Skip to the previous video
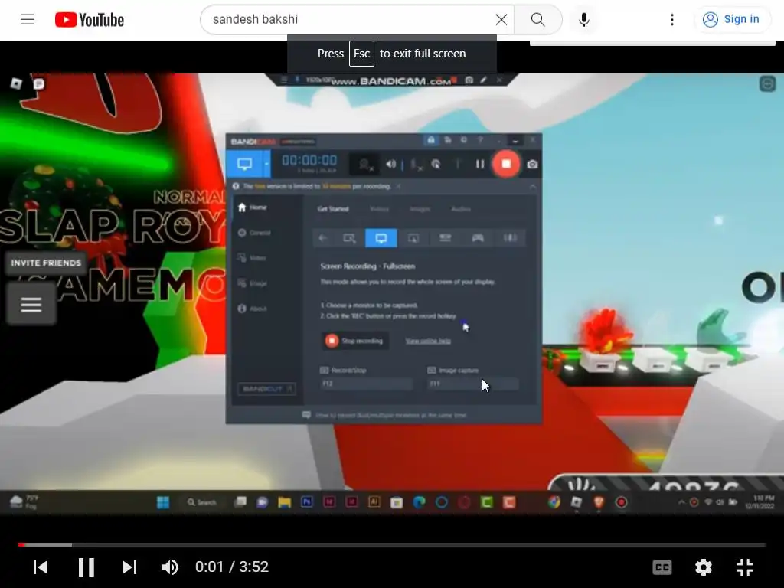784x588 pixels. click(41, 567)
